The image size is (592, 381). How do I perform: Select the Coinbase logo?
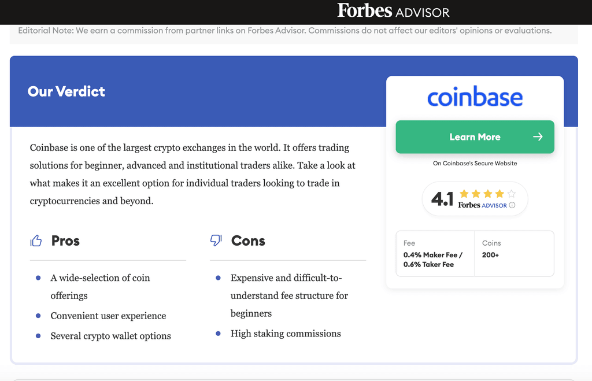click(x=475, y=97)
